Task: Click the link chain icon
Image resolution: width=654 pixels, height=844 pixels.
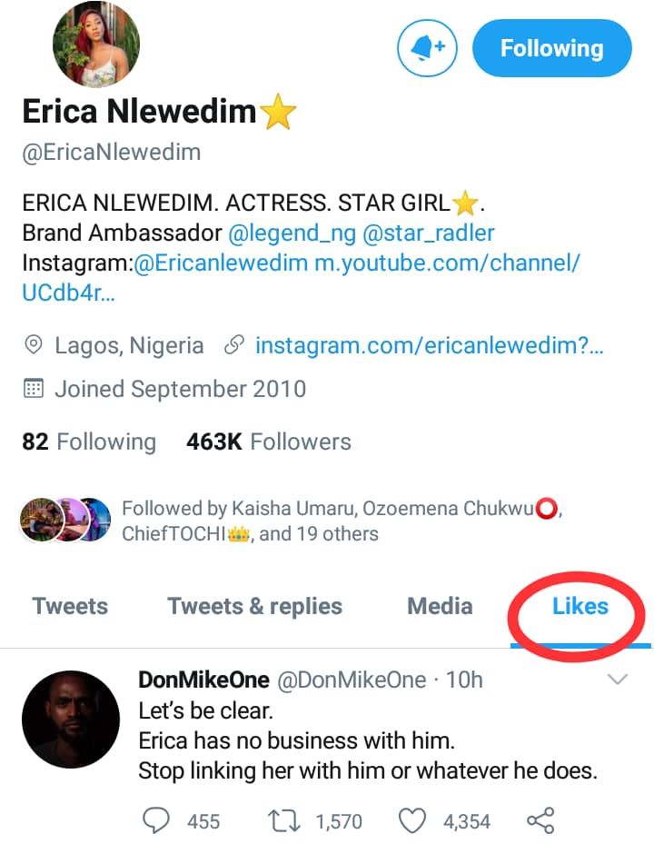Action: [233, 346]
